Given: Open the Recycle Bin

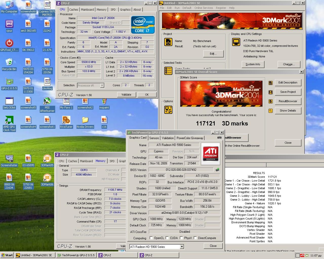Looking at the screenshot, I should tap(9, 64).
